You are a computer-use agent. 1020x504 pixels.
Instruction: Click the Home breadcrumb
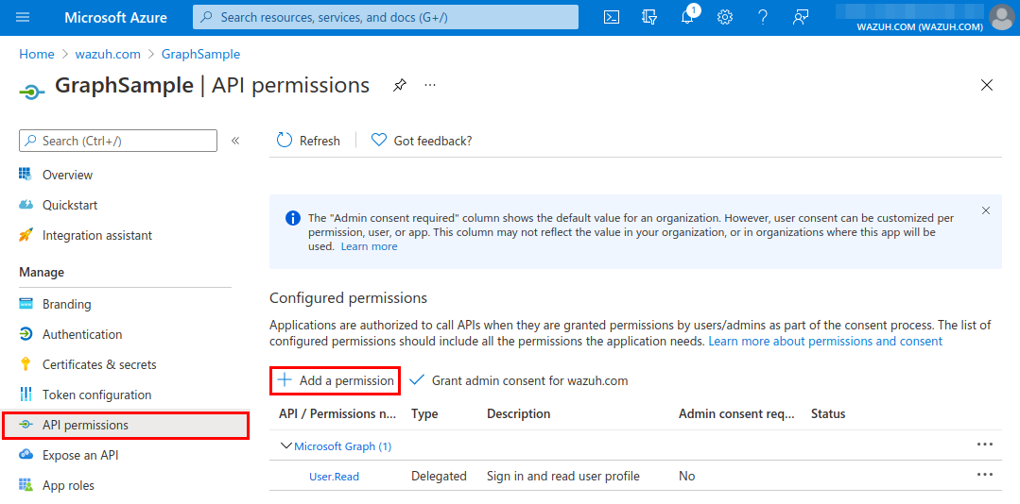(37, 55)
